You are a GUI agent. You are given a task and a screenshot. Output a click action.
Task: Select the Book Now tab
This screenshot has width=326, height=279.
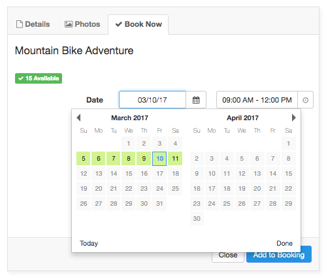click(x=139, y=24)
